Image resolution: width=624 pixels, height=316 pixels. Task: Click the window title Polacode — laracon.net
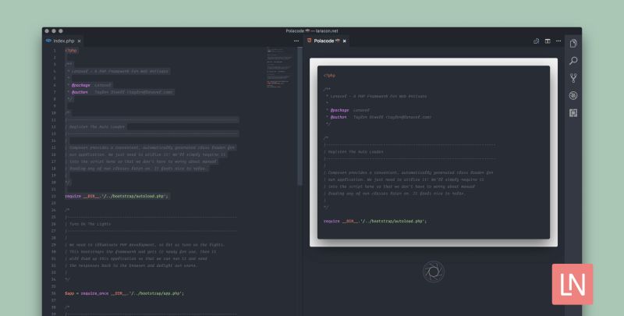(311, 31)
